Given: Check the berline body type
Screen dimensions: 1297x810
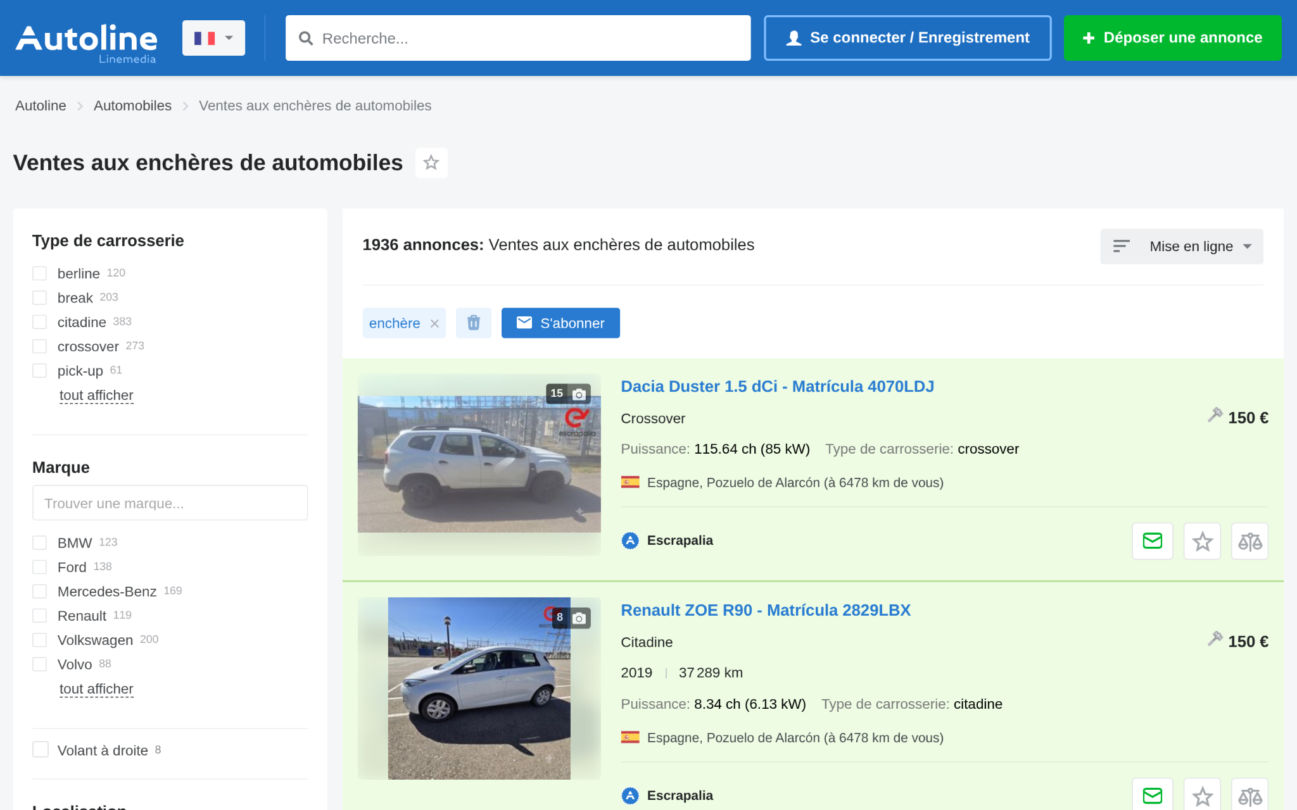Looking at the screenshot, I should coord(40,273).
